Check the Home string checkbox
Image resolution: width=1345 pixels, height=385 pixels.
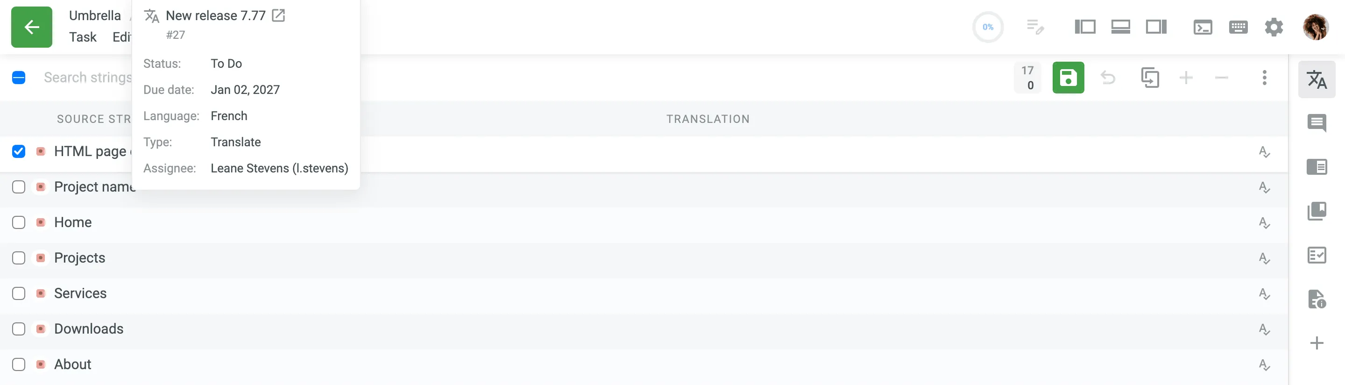[19, 222]
